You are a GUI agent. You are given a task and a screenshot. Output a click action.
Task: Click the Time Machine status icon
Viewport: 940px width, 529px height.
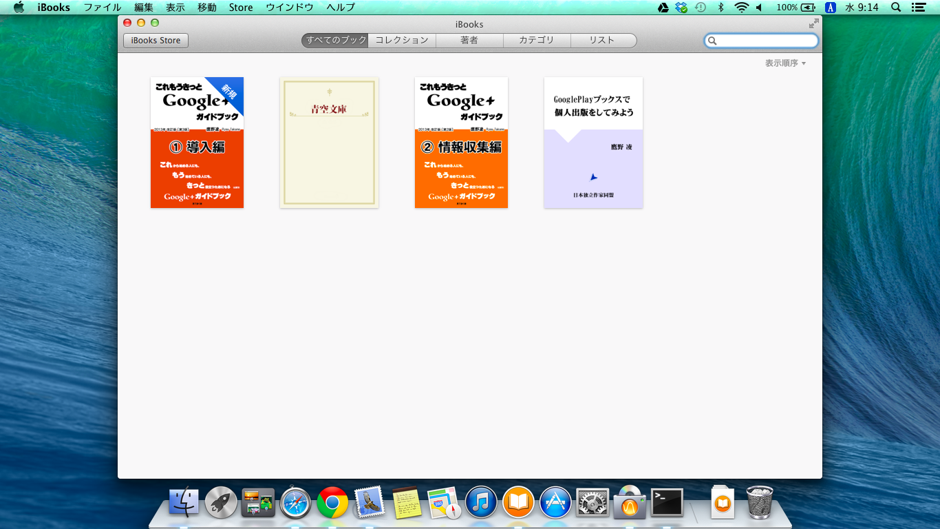click(x=701, y=8)
